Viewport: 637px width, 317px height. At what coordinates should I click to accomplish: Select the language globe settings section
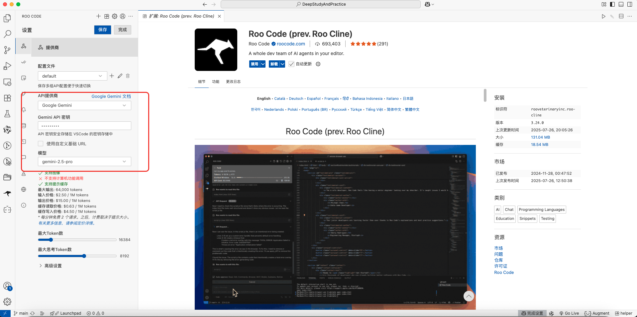click(24, 189)
